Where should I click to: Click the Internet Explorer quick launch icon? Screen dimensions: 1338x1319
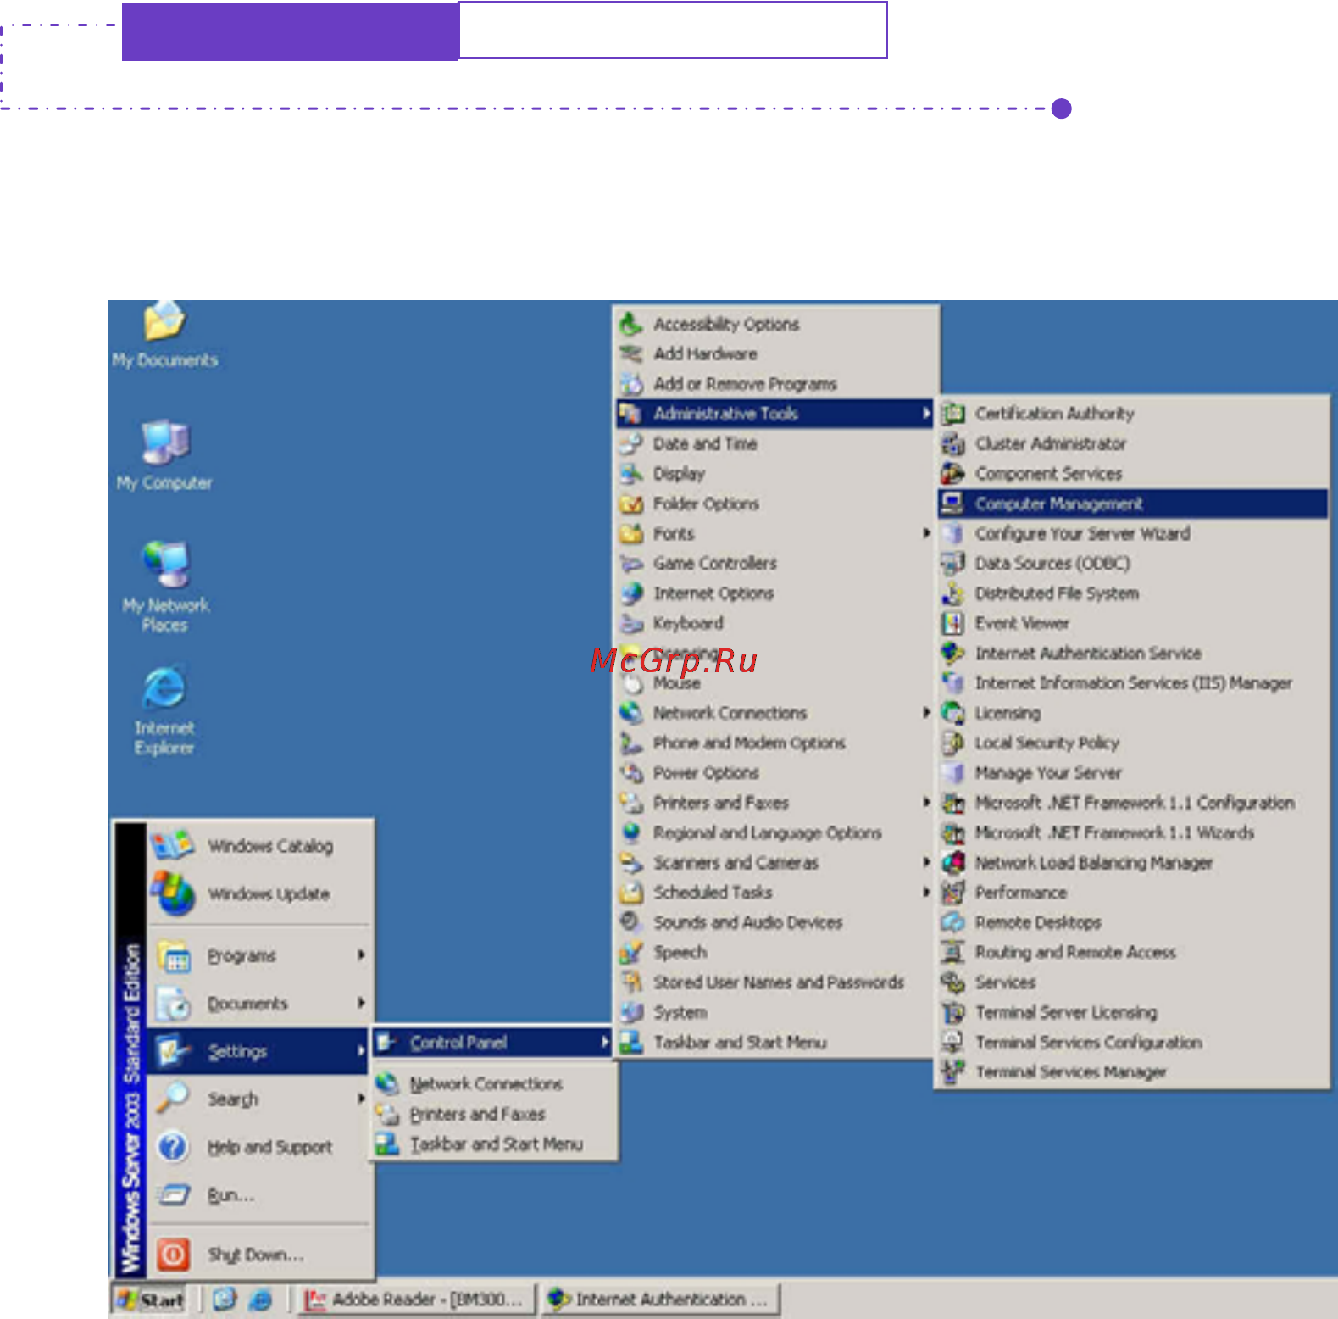(x=261, y=1299)
